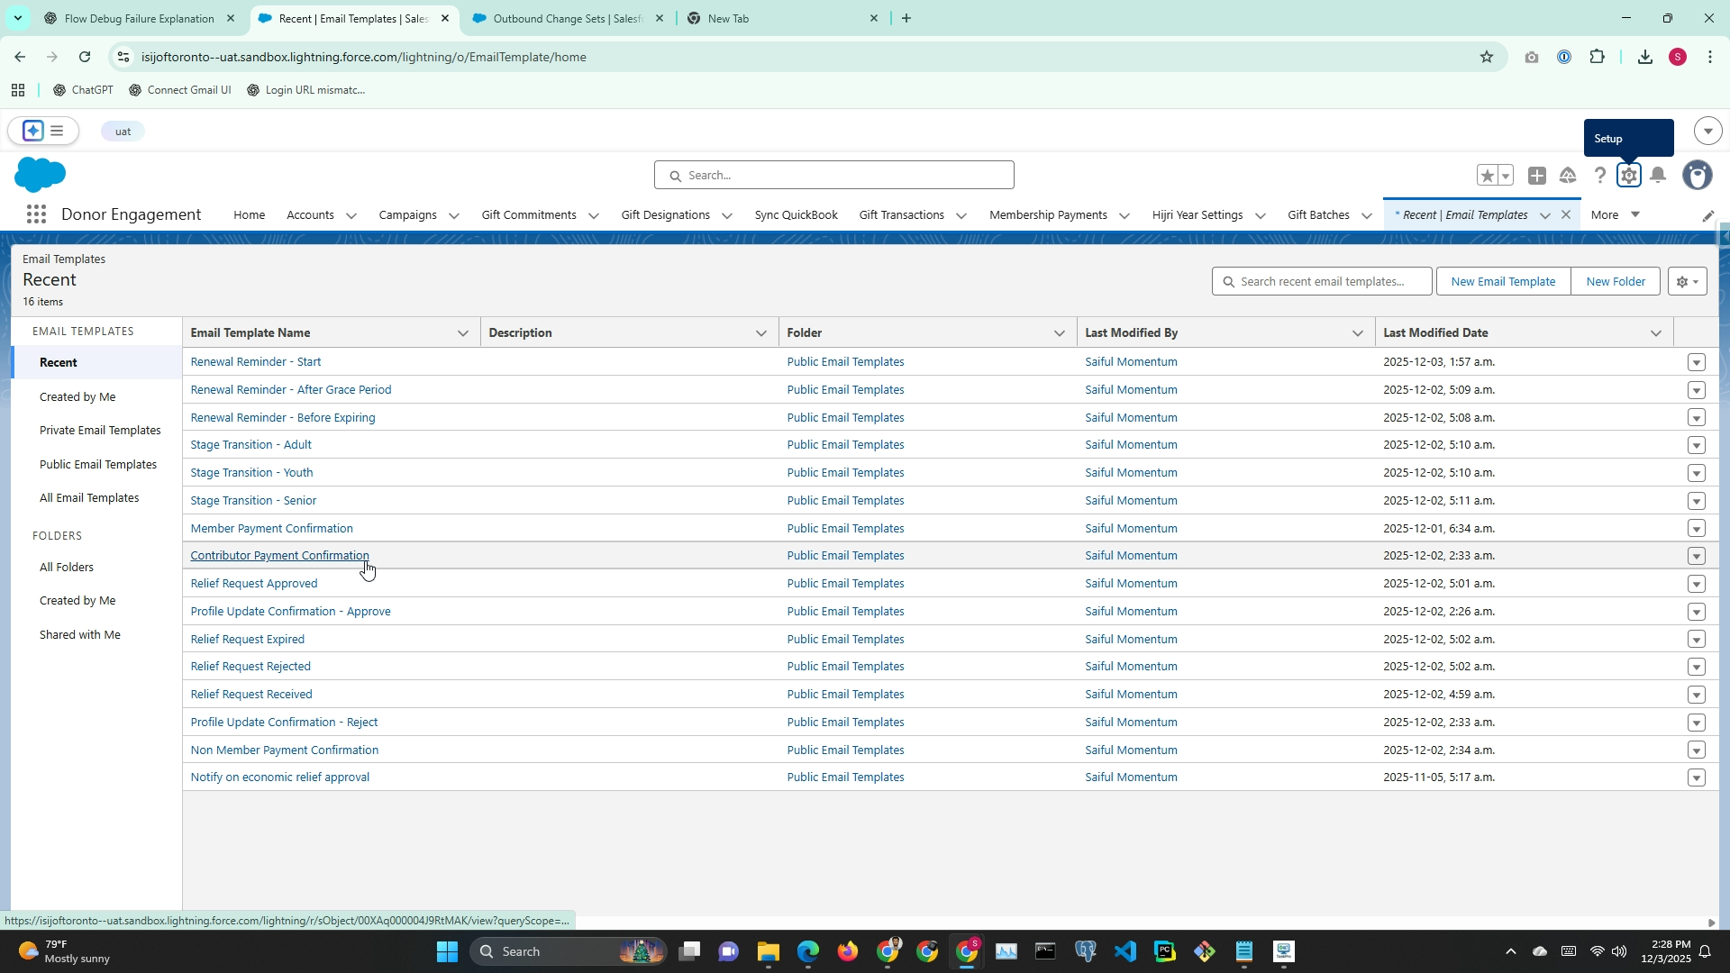Click the global actions plus icon
Screen dimensions: 1730x973
[1537, 176]
